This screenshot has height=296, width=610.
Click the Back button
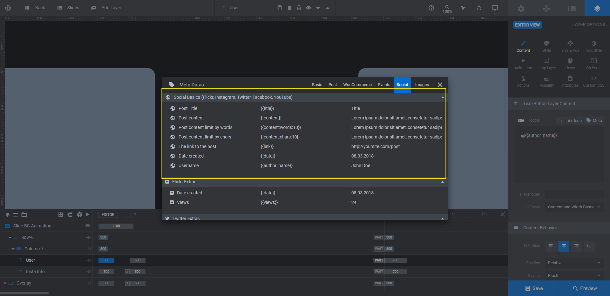click(35, 8)
